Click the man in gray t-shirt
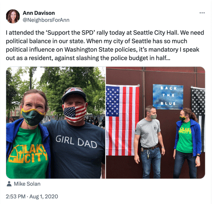214x204 pixels. point(149,142)
